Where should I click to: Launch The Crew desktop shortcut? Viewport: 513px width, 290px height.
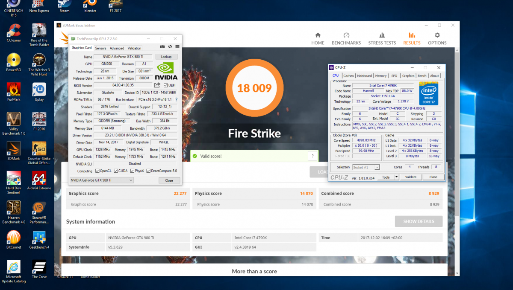[39, 270]
